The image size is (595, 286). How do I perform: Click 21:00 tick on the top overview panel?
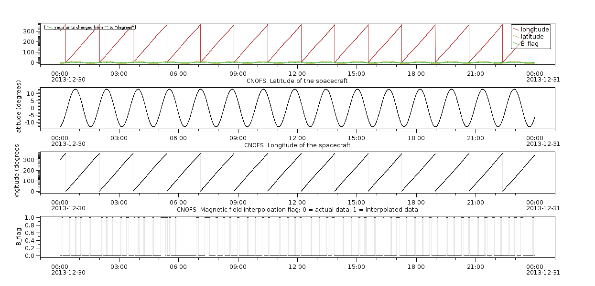click(476, 73)
